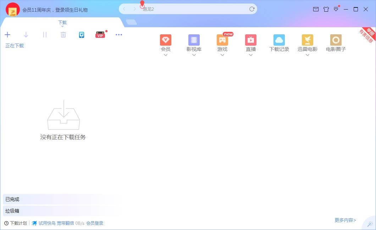Screen dimensions: 376x230
Task: Click the new download task plus icon
Action: click(7, 35)
